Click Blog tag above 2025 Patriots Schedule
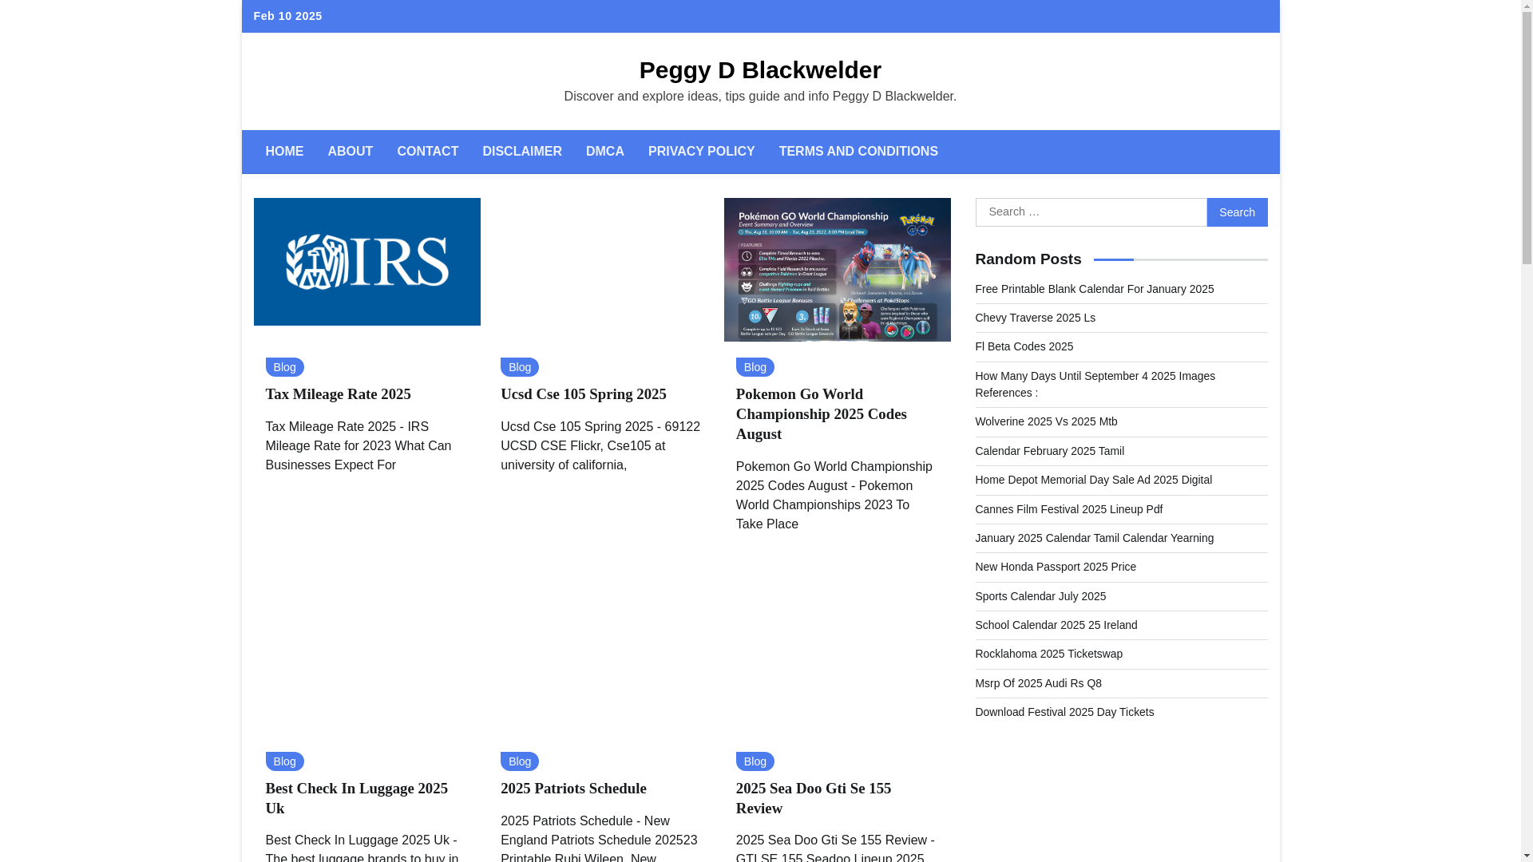The image size is (1533, 862). click(520, 761)
